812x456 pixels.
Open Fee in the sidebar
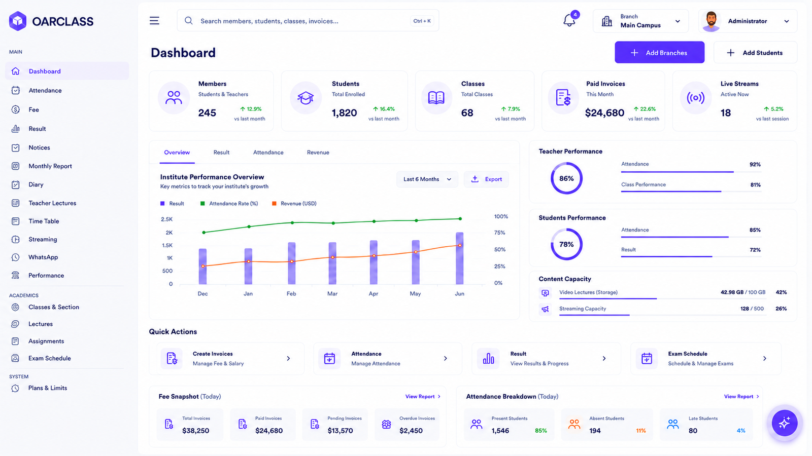[67, 109]
